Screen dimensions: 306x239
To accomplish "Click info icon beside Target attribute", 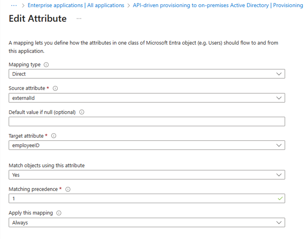I will click(x=54, y=136).
